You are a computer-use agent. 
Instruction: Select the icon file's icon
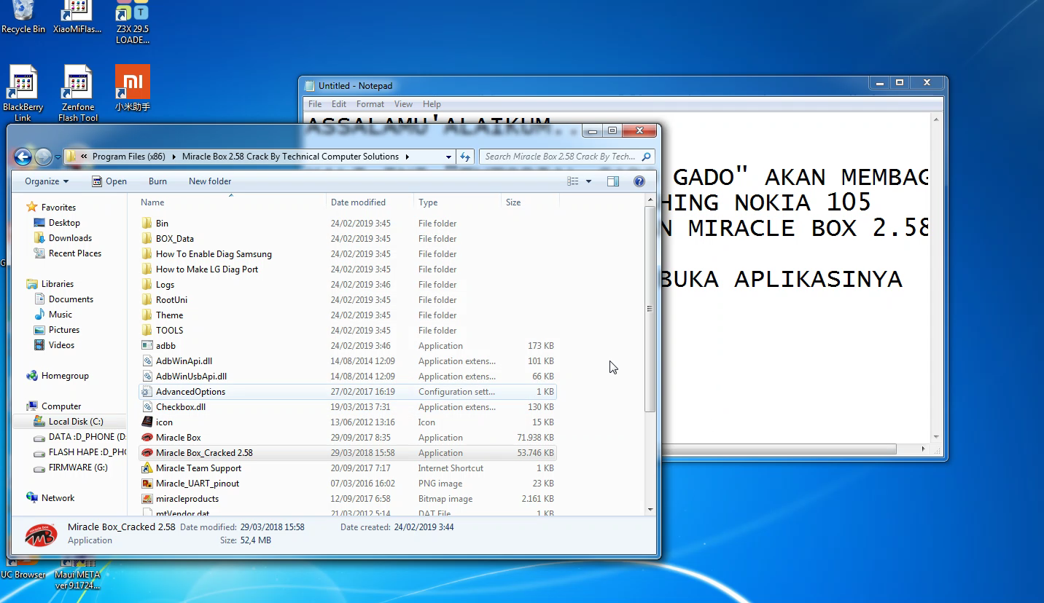pos(147,422)
